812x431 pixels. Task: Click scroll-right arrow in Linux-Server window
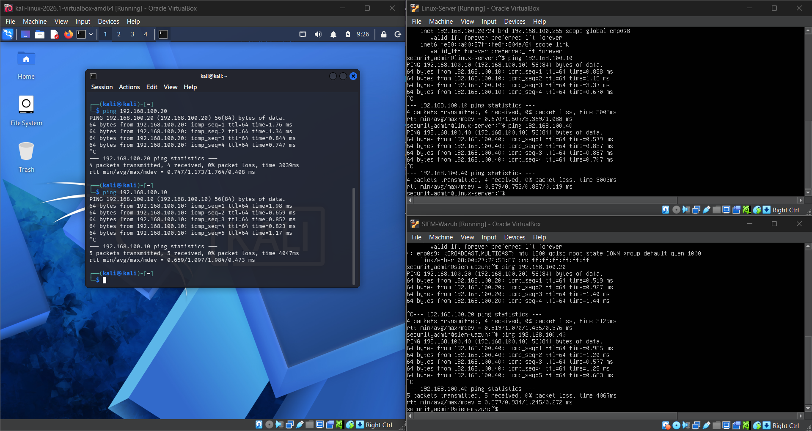(801, 200)
